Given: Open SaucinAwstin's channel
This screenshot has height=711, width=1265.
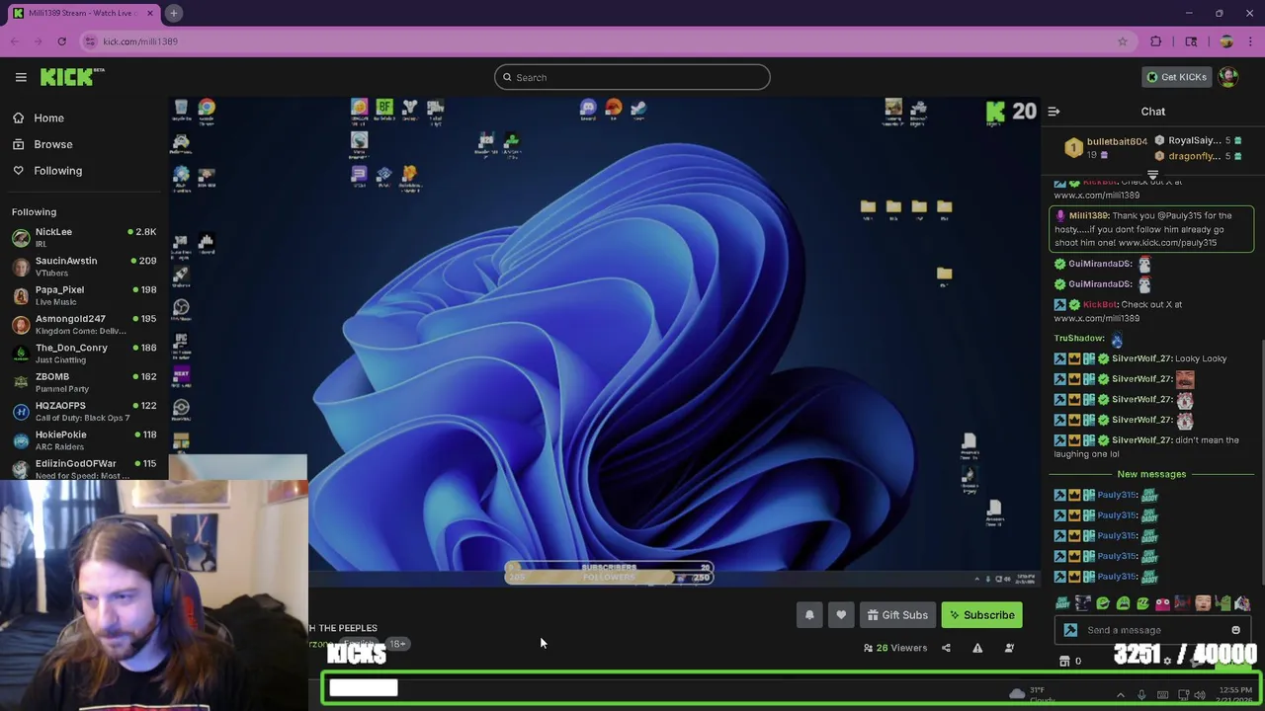Looking at the screenshot, I should 84,267.
